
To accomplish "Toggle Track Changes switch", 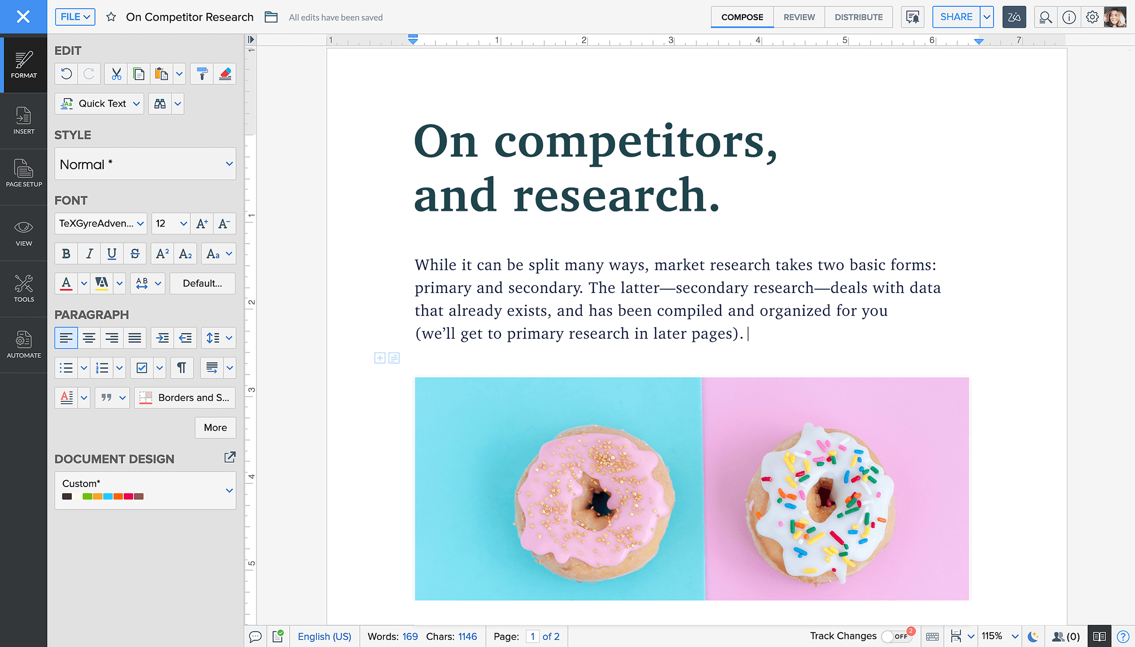I will tap(896, 636).
